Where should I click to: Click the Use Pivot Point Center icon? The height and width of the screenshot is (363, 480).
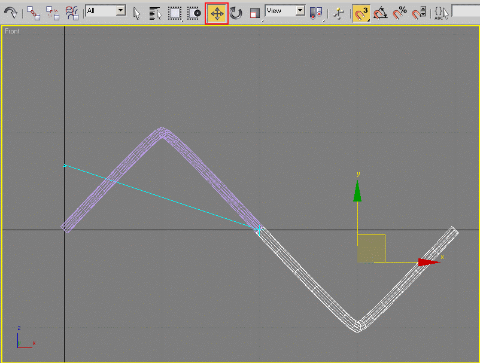pos(316,14)
